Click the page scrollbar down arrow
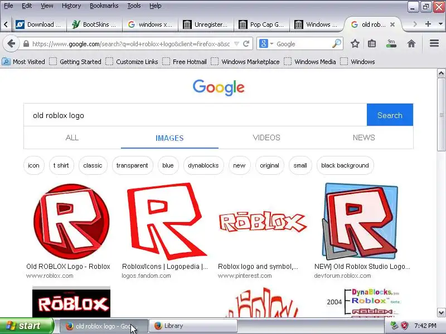The height and width of the screenshot is (334, 446). click(441, 313)
